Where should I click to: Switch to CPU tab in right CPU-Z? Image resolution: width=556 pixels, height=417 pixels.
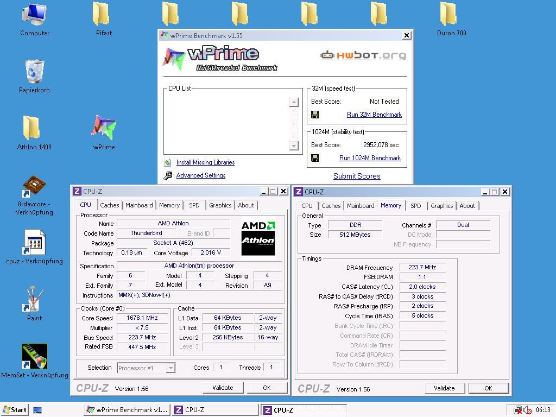(307, 206)
